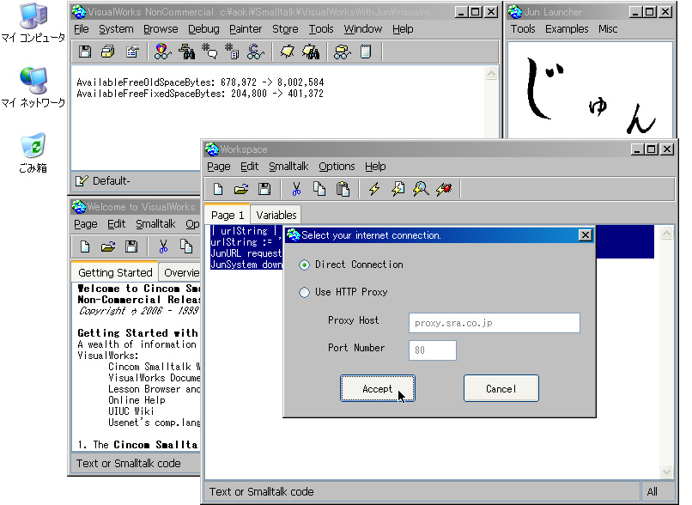Select the マイ コンピュータ desktop icon
Image resolution: width=692 pixels, height=505 pixels.
pos(33,23)
